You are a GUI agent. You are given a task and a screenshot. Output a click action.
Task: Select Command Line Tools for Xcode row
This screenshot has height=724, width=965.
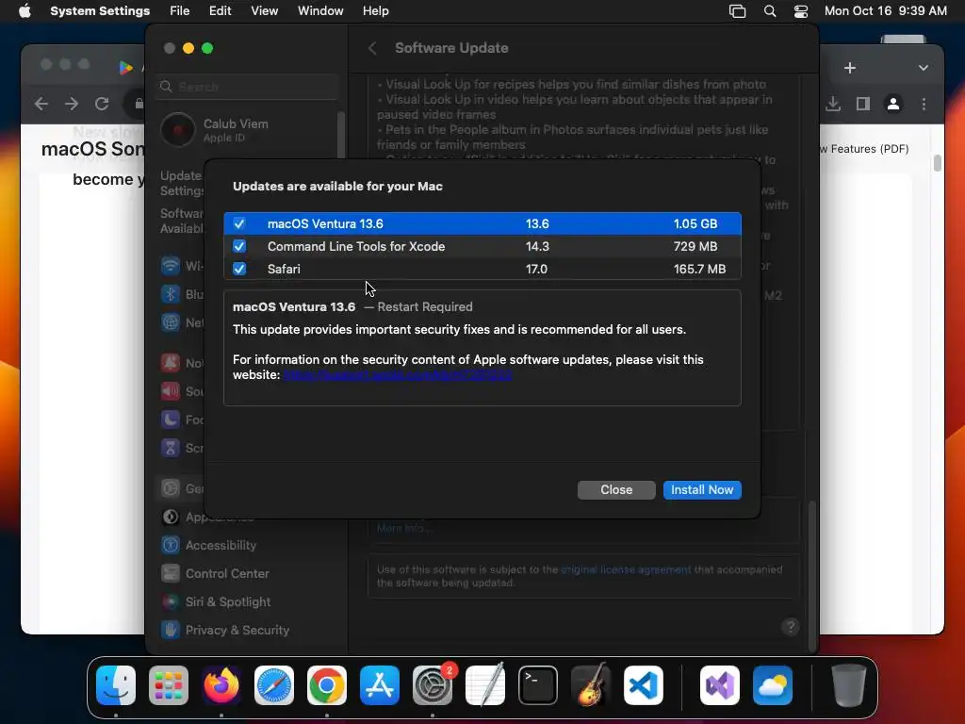click(x=482, y=246)
